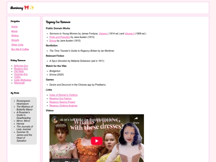Open Regency Clothing Analysis link
Viewport: 216px width, 162px height.
(x=63, y=106)
